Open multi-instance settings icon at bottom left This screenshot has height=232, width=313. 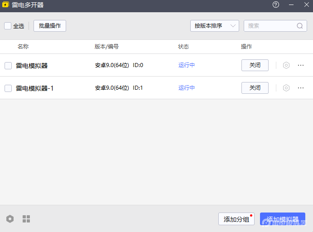(x=10, y=219)
